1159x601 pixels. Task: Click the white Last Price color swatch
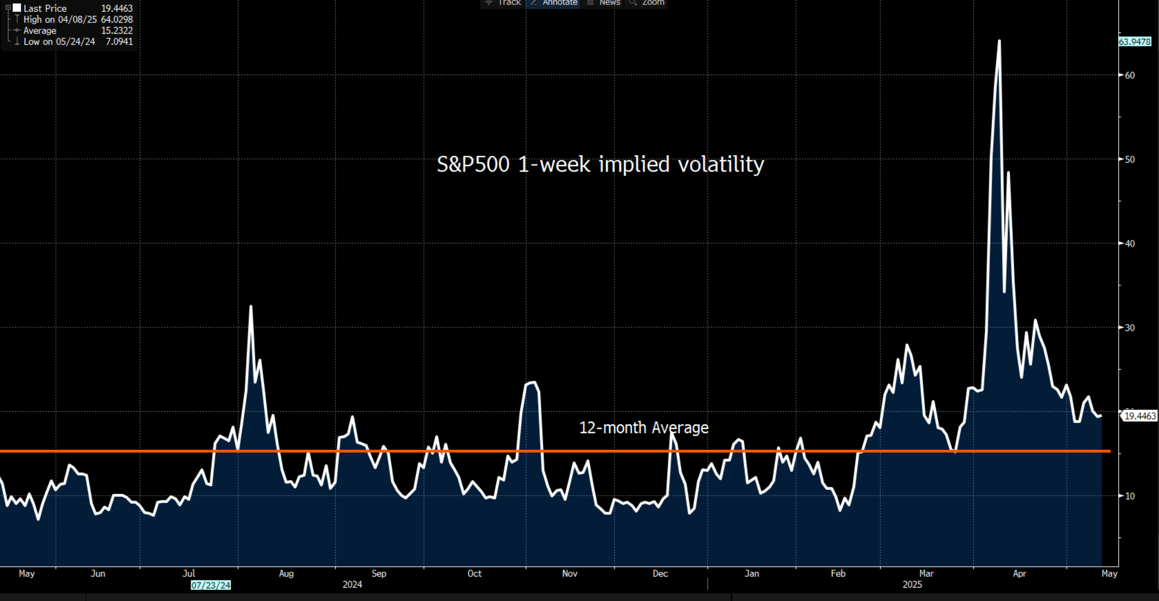(17, 8)
